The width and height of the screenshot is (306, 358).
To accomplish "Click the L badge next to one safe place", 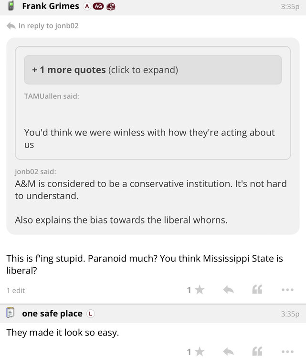I will [x=91, y=314].
